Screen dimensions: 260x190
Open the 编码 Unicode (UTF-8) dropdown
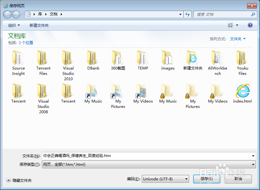[165, 179]
